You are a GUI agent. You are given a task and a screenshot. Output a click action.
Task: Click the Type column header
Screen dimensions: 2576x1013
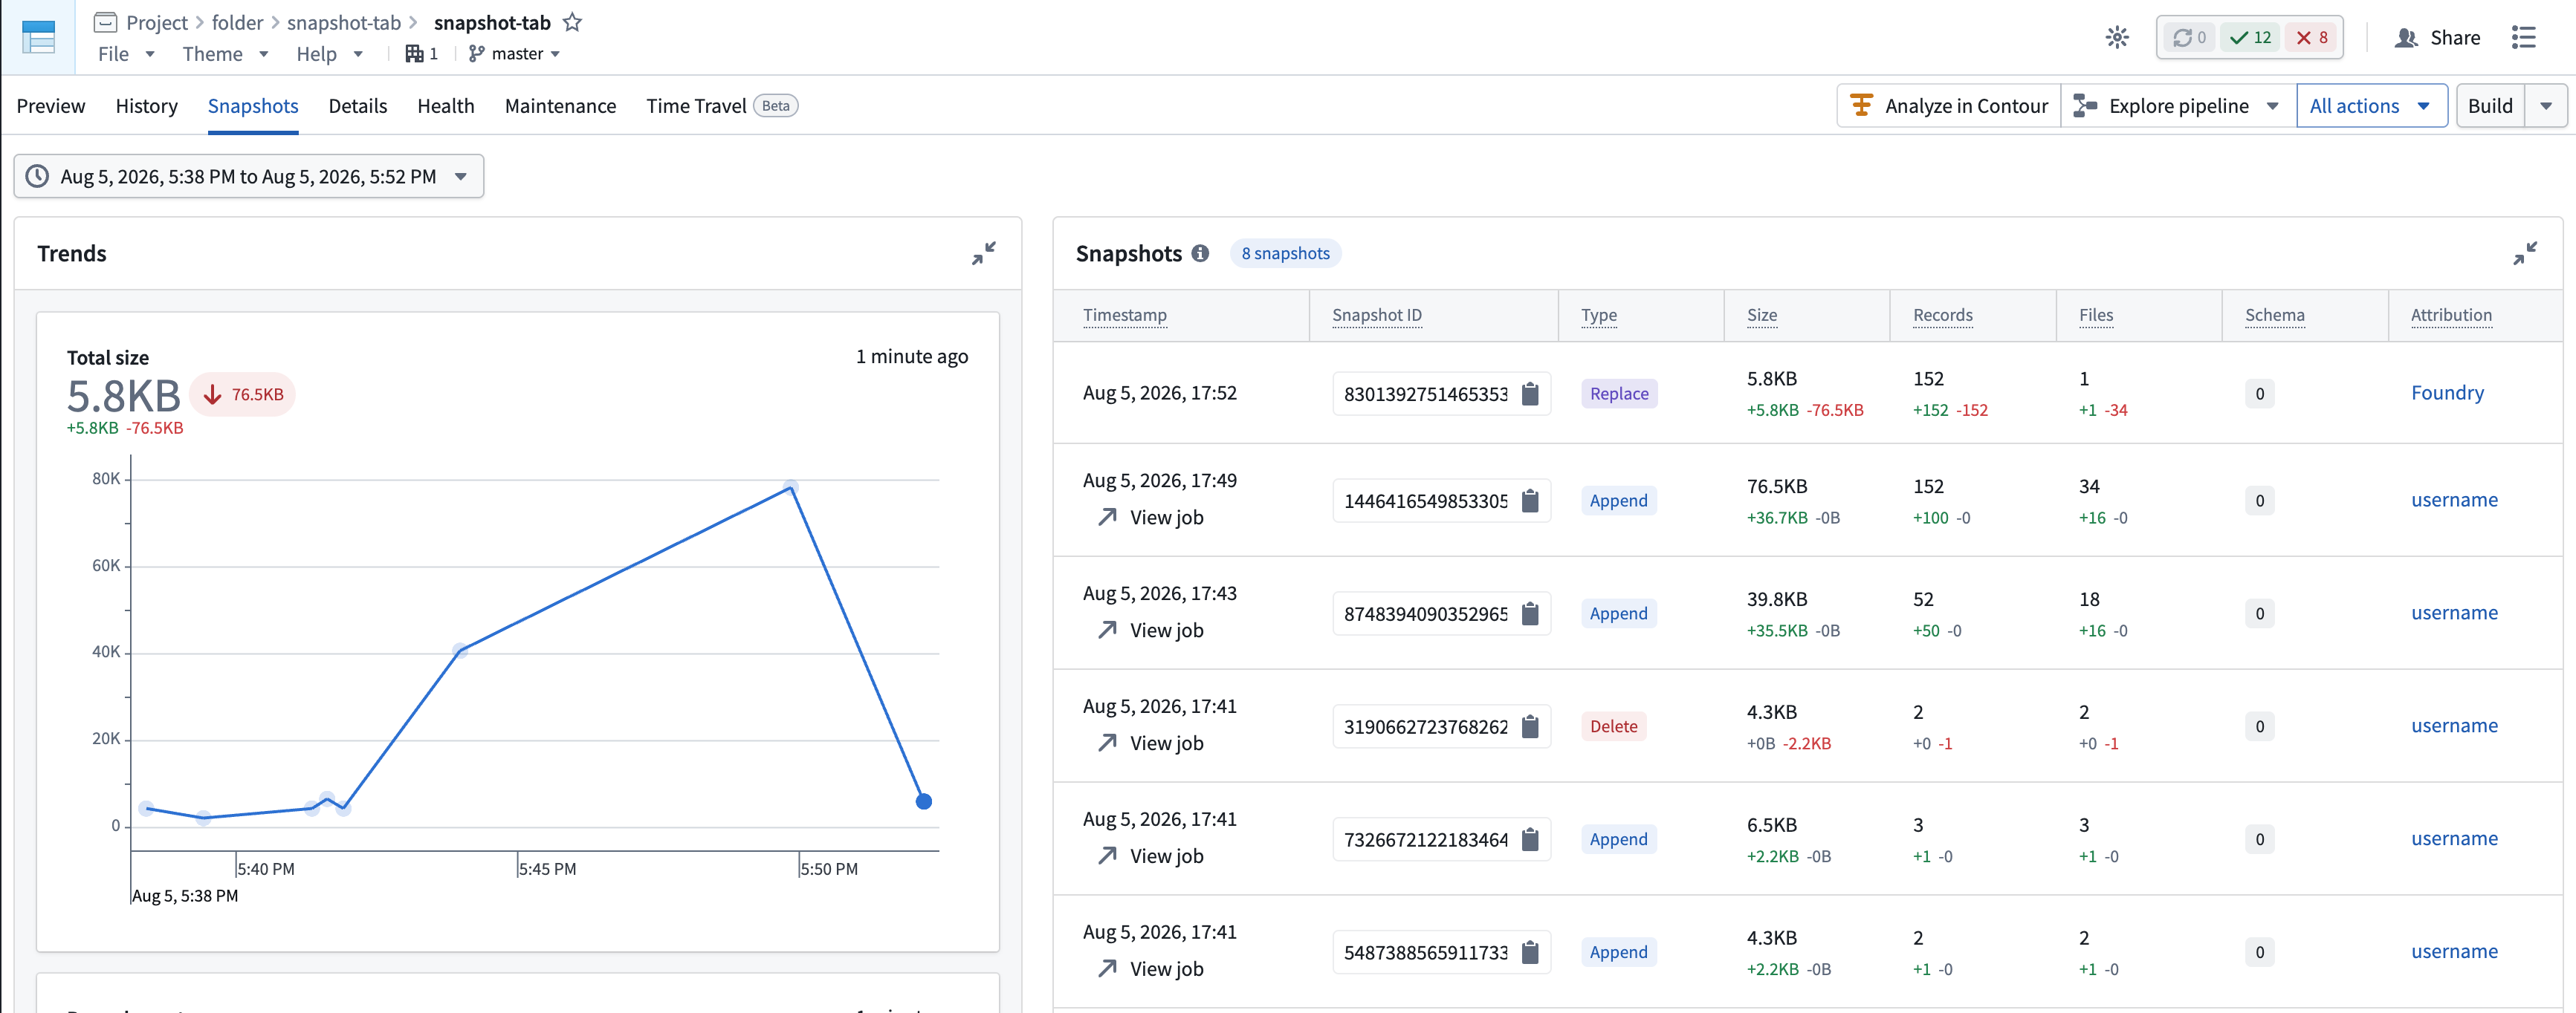coord(1599,315)
